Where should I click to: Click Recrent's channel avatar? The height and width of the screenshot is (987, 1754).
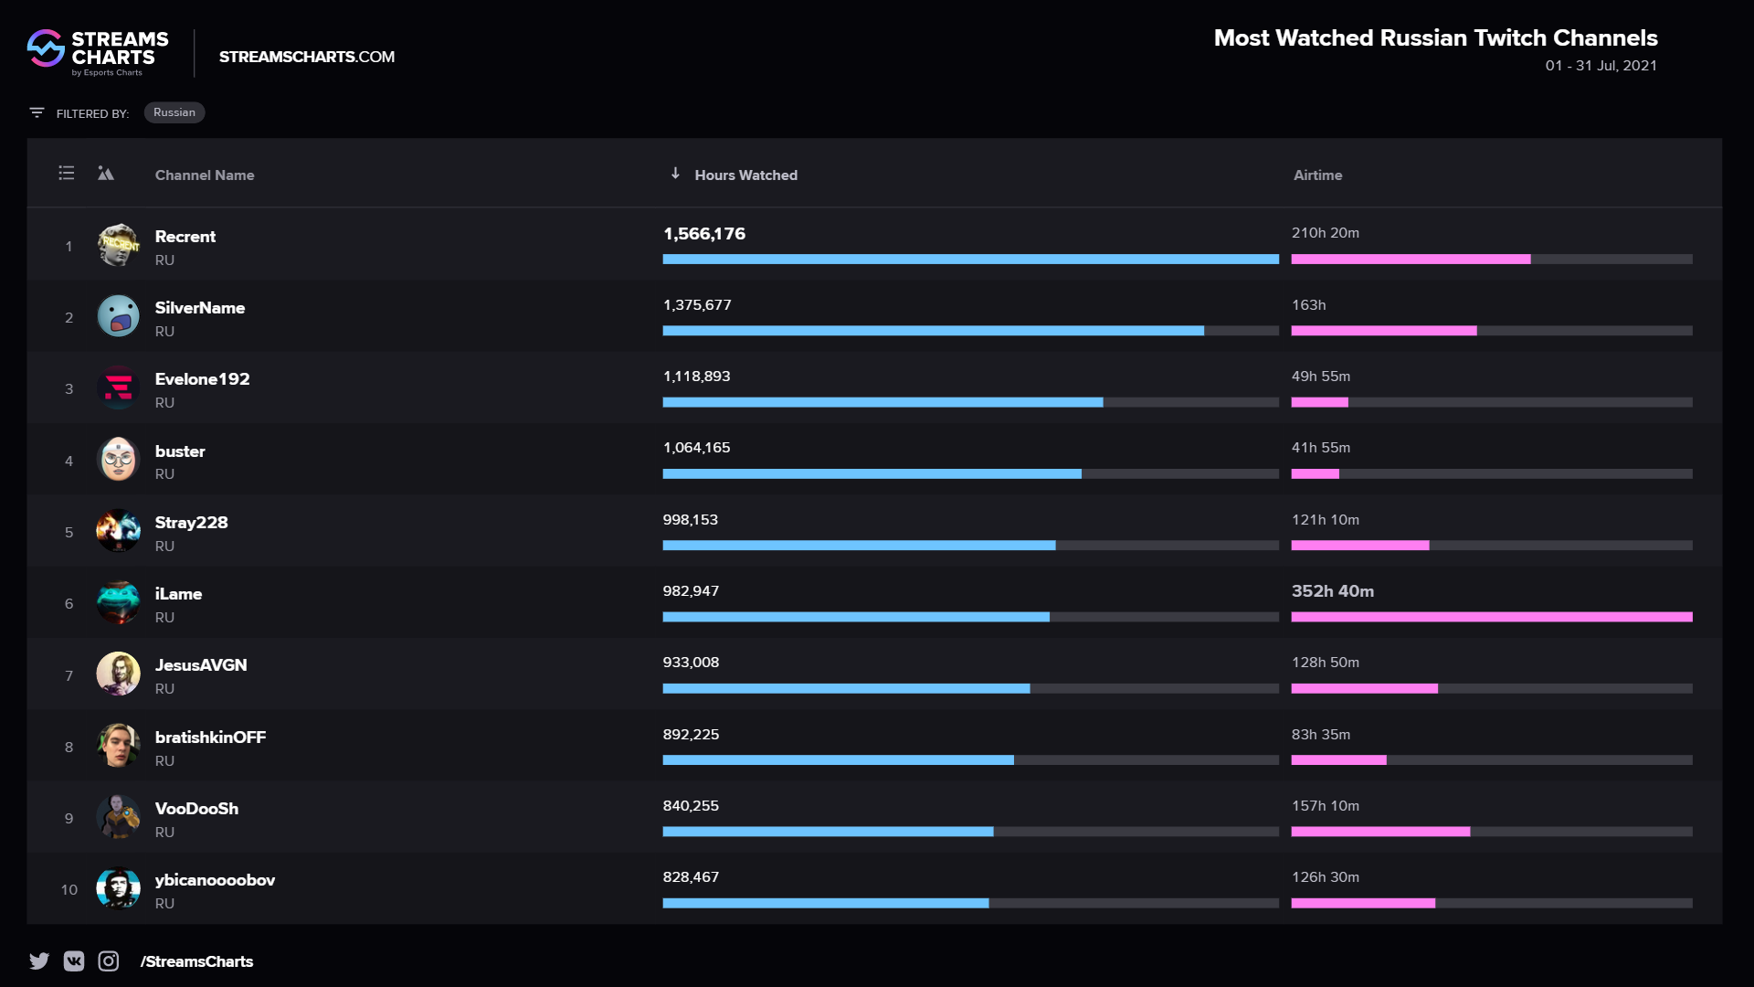(118, 245)
